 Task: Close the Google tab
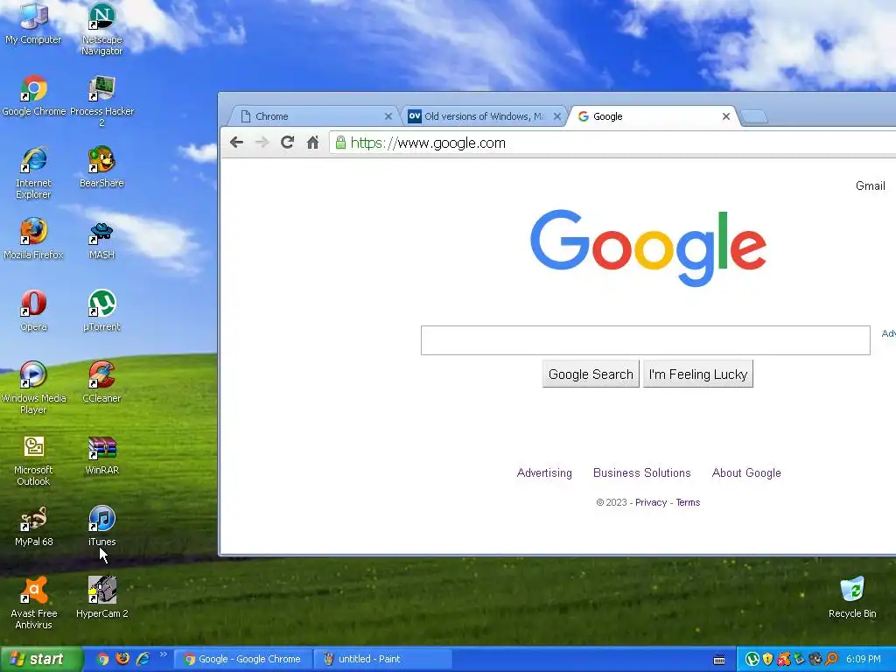tap(726, 116)
